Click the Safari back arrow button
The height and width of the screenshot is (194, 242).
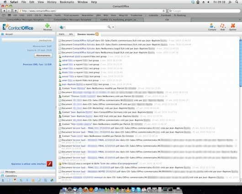point(4,11)
